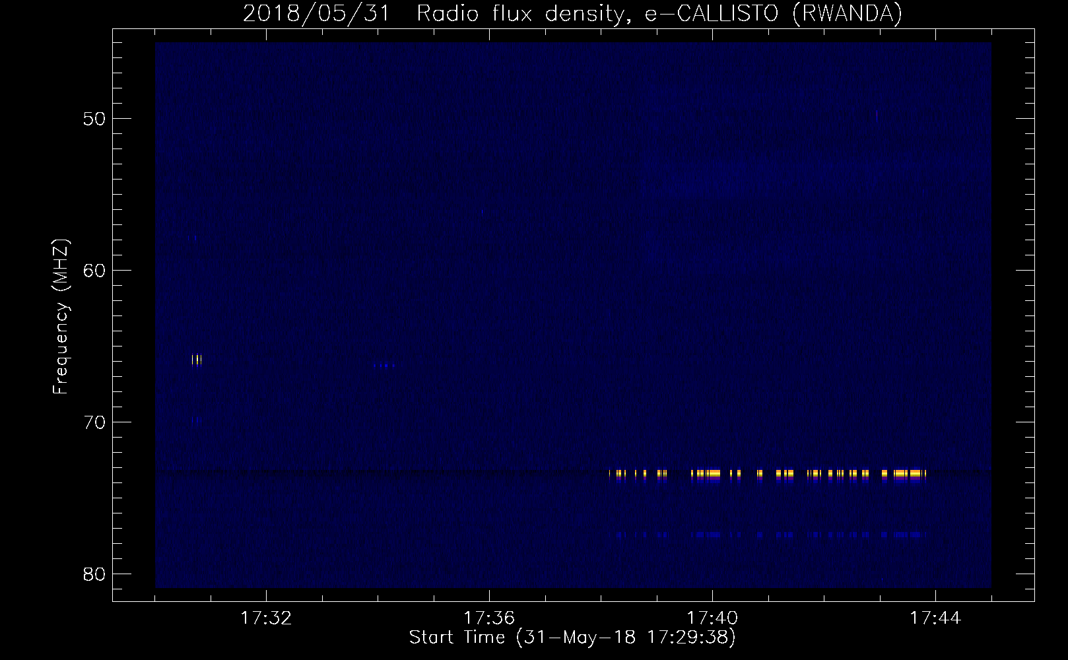Viewport: 1068px width, 660px height.
Task: Click the bright yellow burst near 66 MHz
Action: (x=197, y=360)
